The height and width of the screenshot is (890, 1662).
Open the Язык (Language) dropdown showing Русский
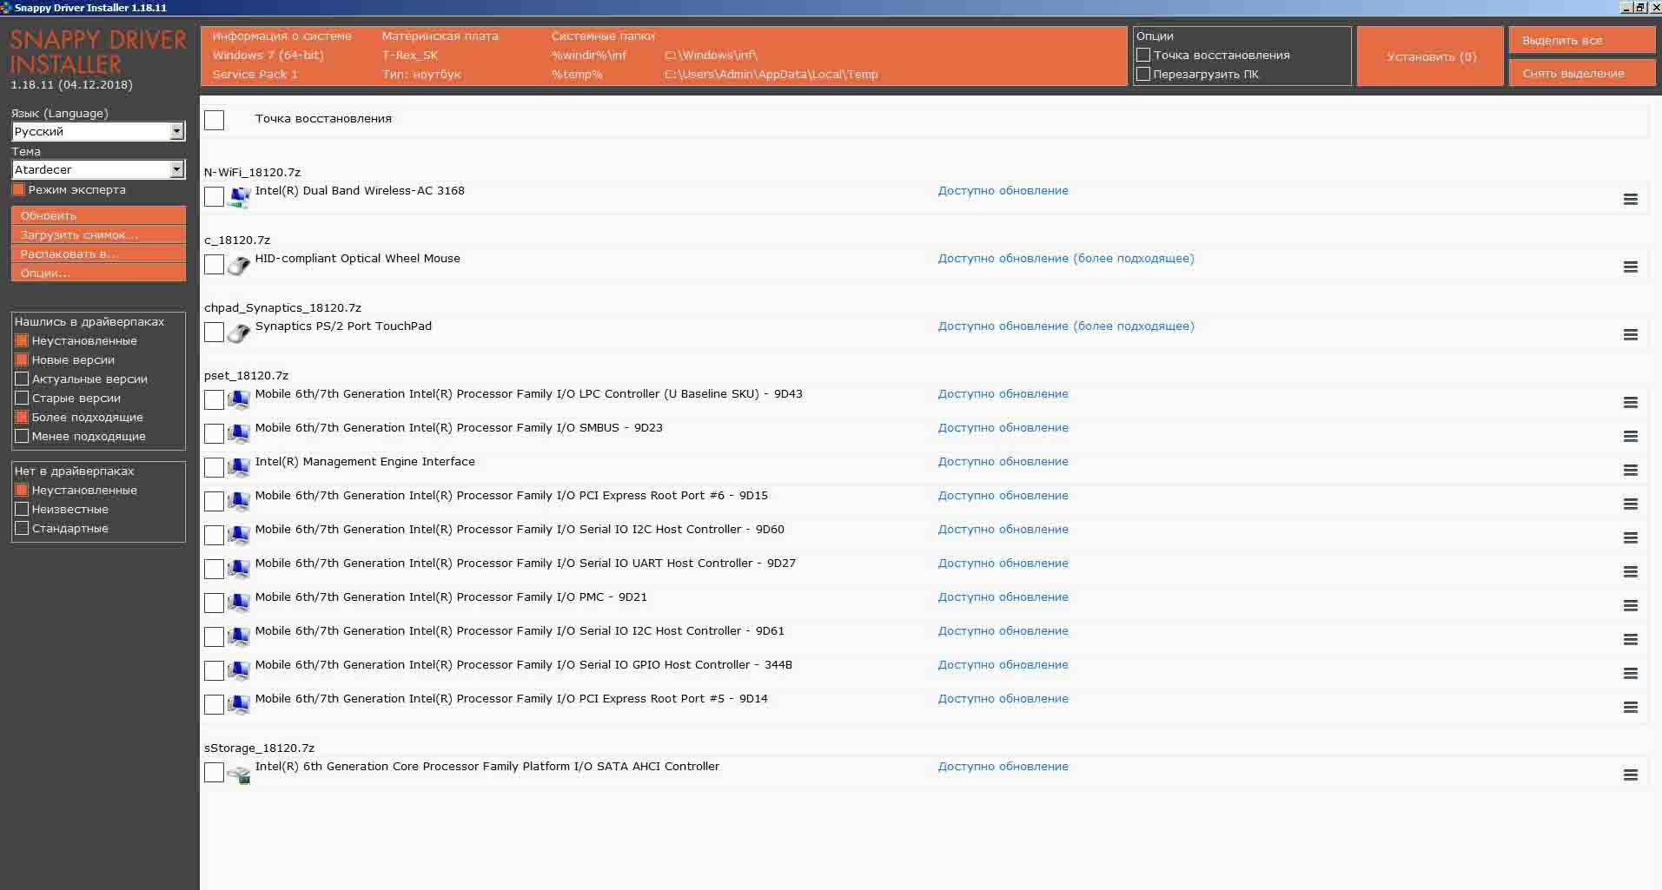click(x=98, y=131)
